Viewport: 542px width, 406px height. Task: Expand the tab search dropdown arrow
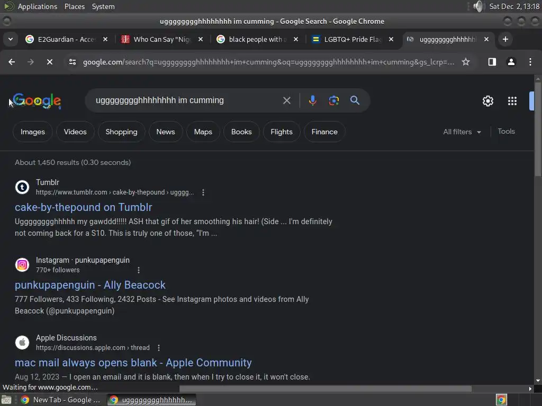11,39
